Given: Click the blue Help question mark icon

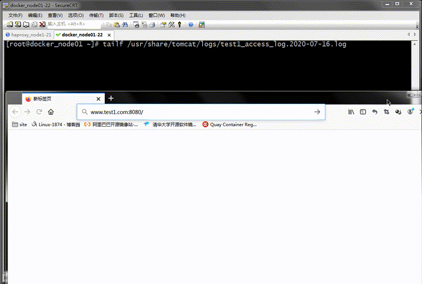Looking at the screenshot, I should [x=191, y=24].
